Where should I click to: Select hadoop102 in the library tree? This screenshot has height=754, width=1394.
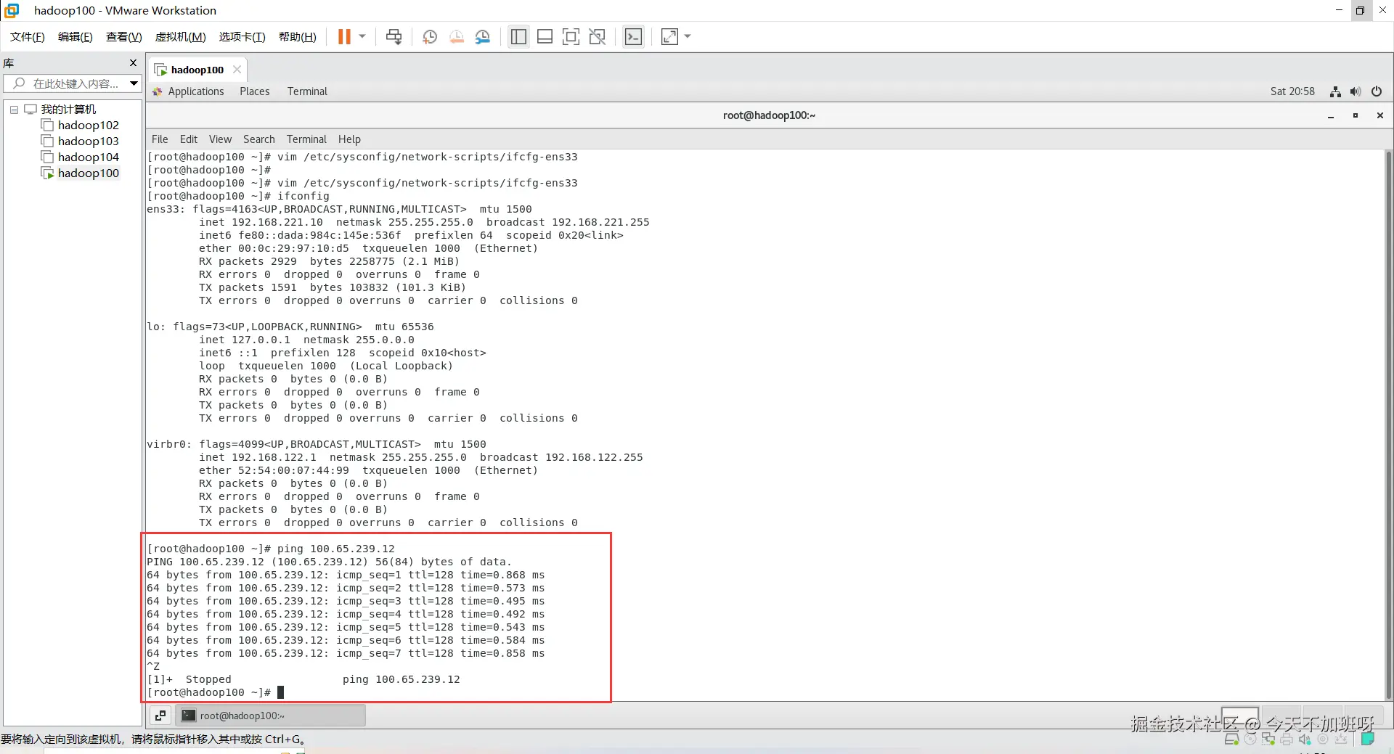(89, 126)
